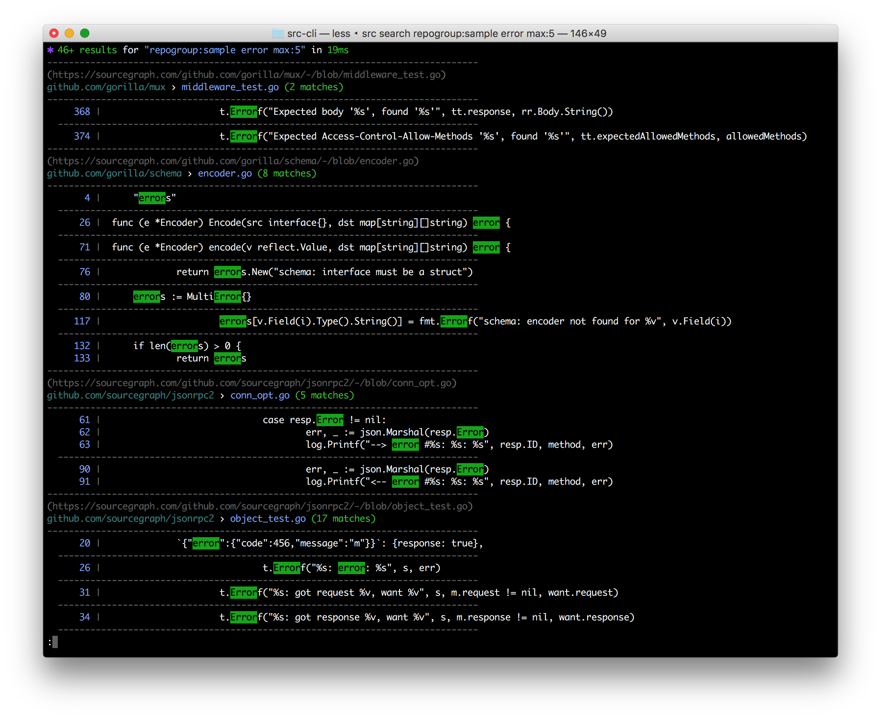Click the red close window button
The width and height of the screenshot is (881, 719).
coord(54,33)
